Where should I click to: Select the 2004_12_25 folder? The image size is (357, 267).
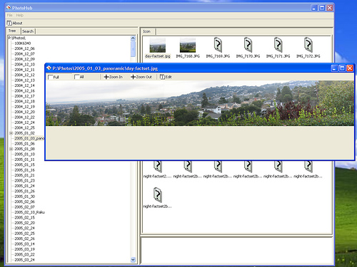pyautogui.click(x=24, y=127)
